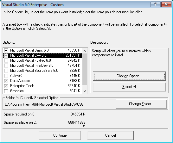Click the title bar help question mark
173x143 pixels.
[156, 4]
